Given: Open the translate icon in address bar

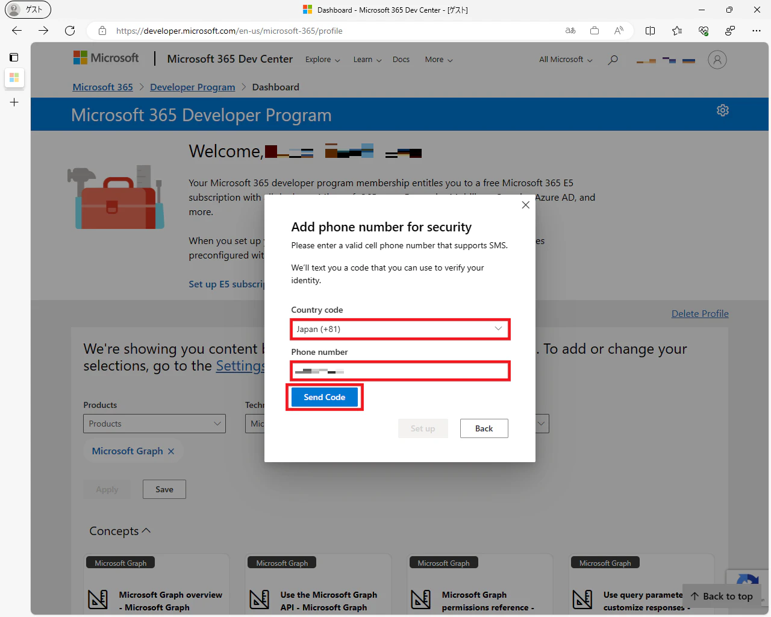Looking at the screenshot, I should (570, 31).
